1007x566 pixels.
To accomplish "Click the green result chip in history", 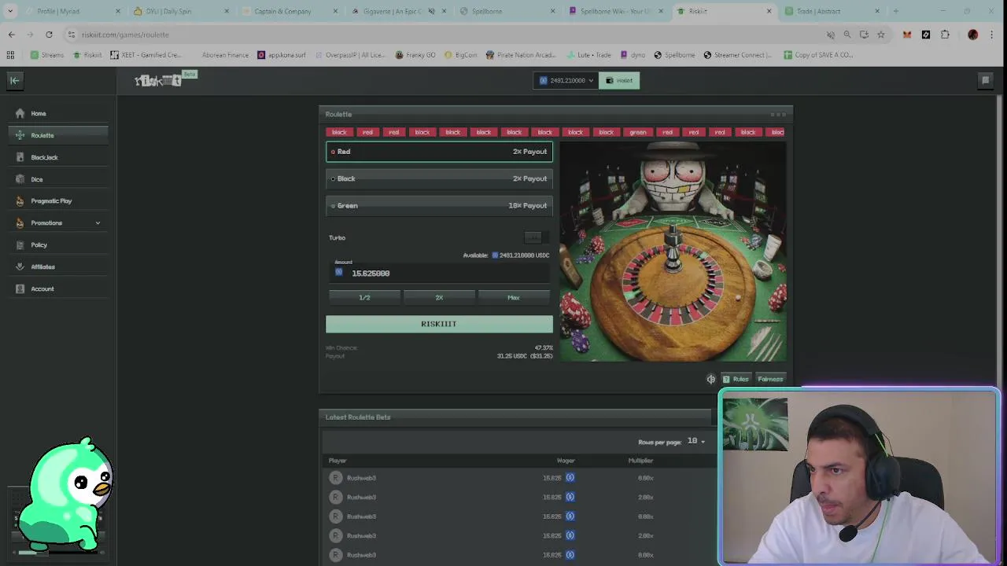I will click(637, 132).
